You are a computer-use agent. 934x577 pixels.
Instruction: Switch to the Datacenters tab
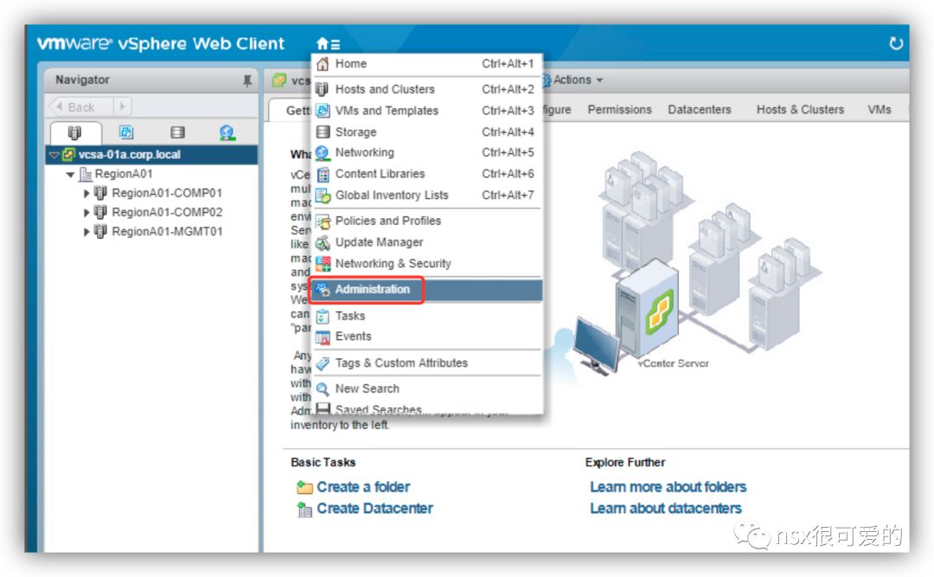pyautogui.click(x=700, y=110)
